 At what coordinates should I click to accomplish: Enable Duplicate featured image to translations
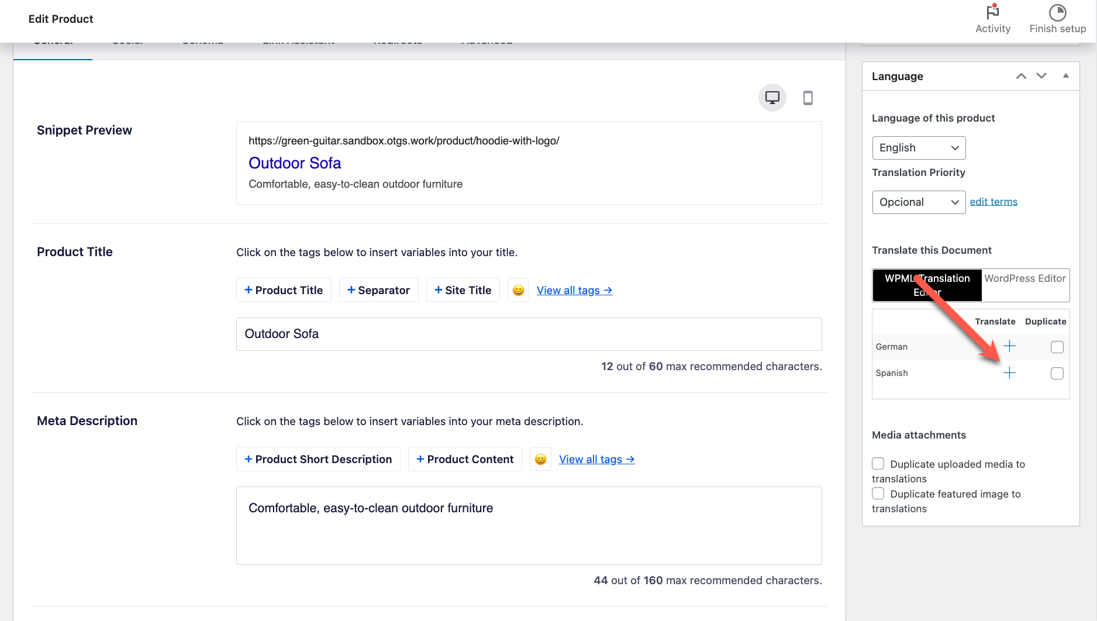pos(878,494)
